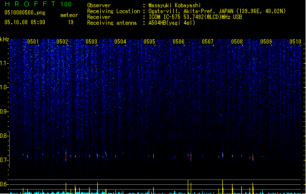Click the 0510 time marker
This screenshot has width=306, height=194.
click(x=295, y=41)
